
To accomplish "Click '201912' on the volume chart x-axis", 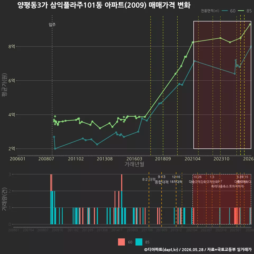I will [x=176, y=230].
